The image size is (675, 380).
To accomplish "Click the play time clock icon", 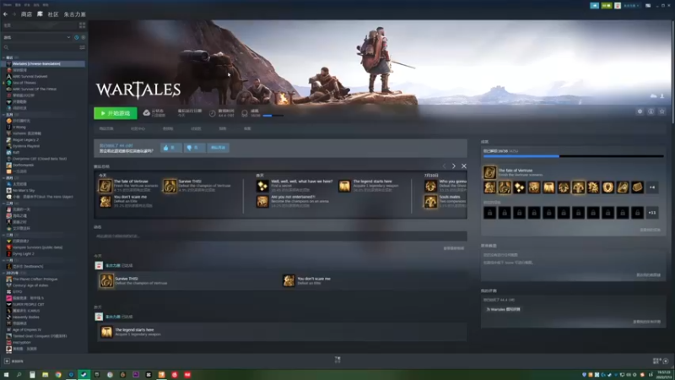I will point(213,113).
